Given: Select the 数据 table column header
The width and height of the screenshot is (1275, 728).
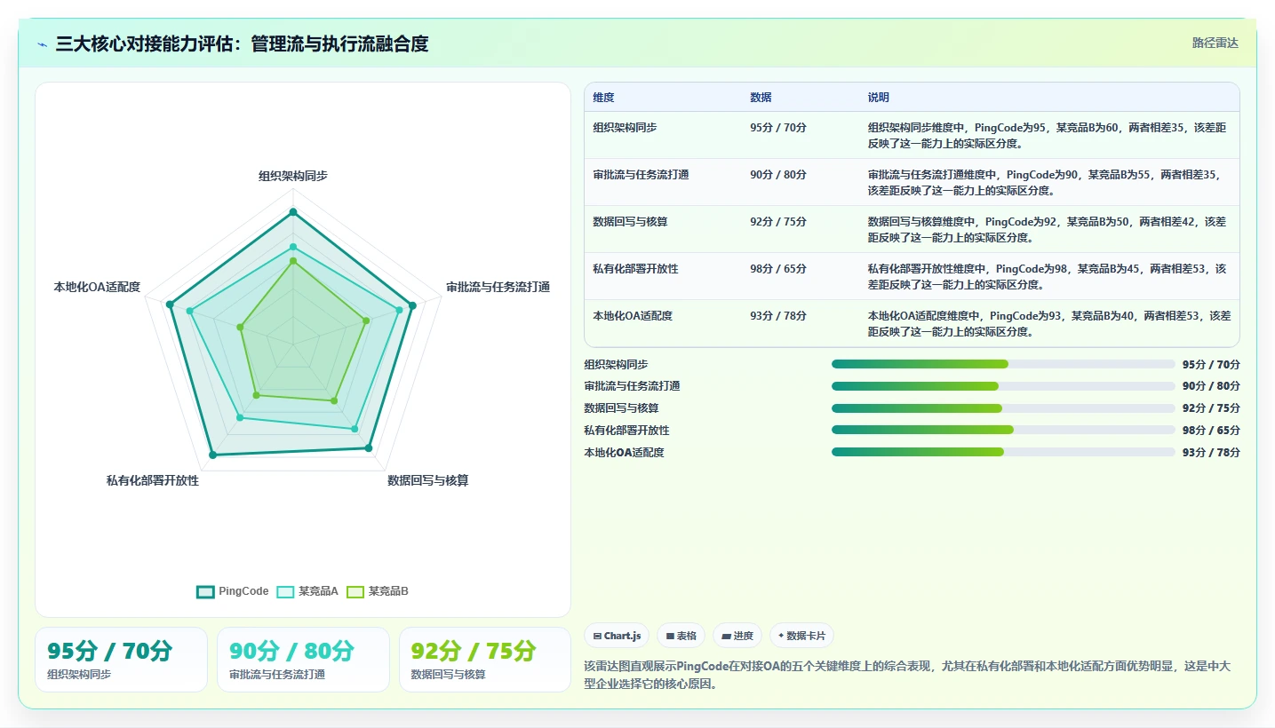Looking at the screenshot, I should [761, 98].
